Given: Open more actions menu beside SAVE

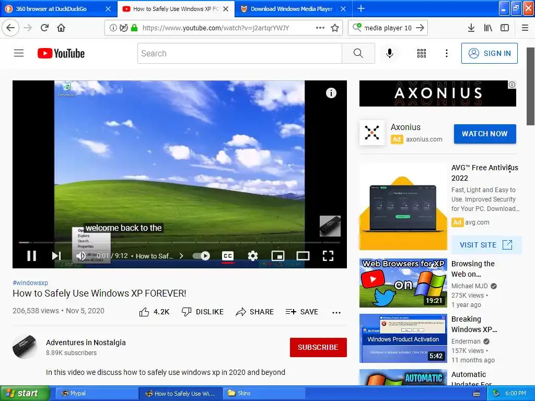Looking at the screenshot, I should [336, 312].
